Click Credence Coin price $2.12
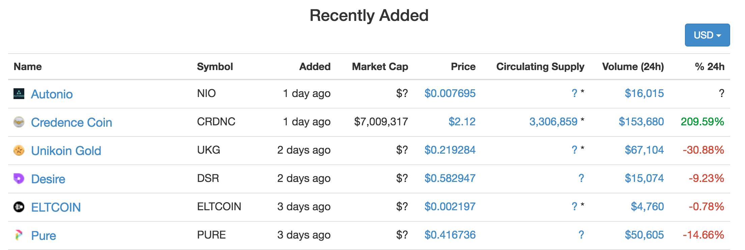This screenshot has height=250, width=745. 462,122
